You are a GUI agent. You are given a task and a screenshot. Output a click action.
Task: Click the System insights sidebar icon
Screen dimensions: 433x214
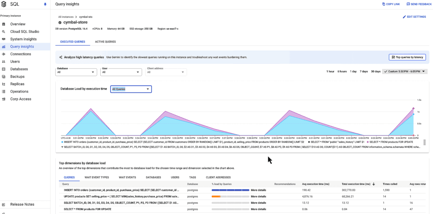point(3,39)
